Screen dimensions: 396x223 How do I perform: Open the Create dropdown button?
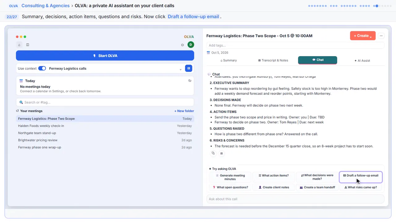363,36
